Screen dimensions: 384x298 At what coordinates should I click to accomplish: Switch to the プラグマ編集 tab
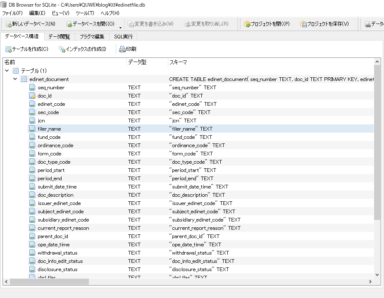(92, 37)
